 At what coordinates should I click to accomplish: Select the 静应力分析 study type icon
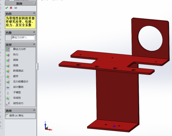click(x=8, y=50)
